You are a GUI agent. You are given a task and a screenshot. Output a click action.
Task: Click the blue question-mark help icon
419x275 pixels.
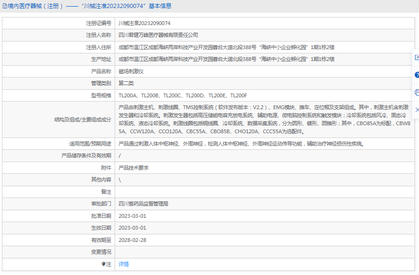pyautogui.click(x=417, y=75)
